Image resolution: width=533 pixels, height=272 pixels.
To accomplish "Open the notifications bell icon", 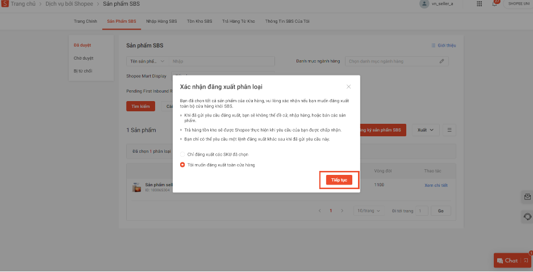I will tap(494, 4).
